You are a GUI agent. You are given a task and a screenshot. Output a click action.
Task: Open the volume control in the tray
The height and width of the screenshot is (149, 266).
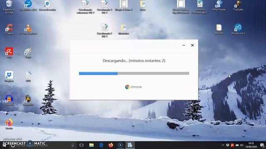pos(242,145)
